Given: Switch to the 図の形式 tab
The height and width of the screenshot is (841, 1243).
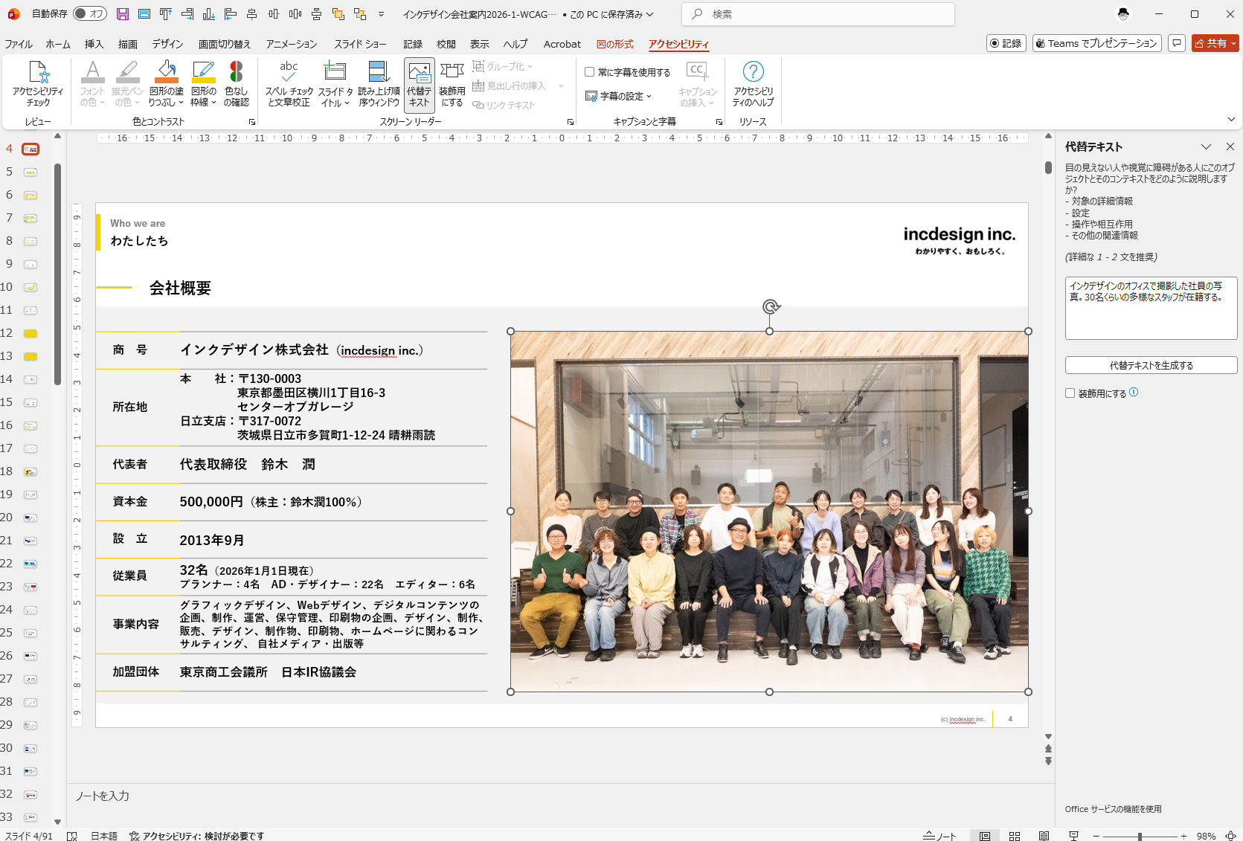Looking at the screenshot, I should [x=614, y=44].
